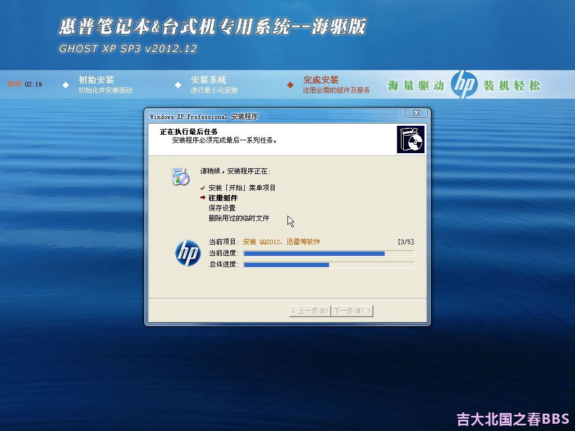Click the 02:19 elapsed time display
Viewport: 575px width, 431px height.
[33, 84]
